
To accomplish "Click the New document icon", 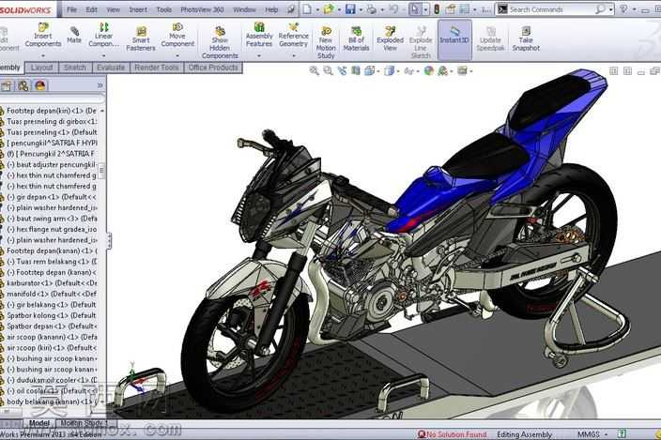I will [x=307, y=8].
